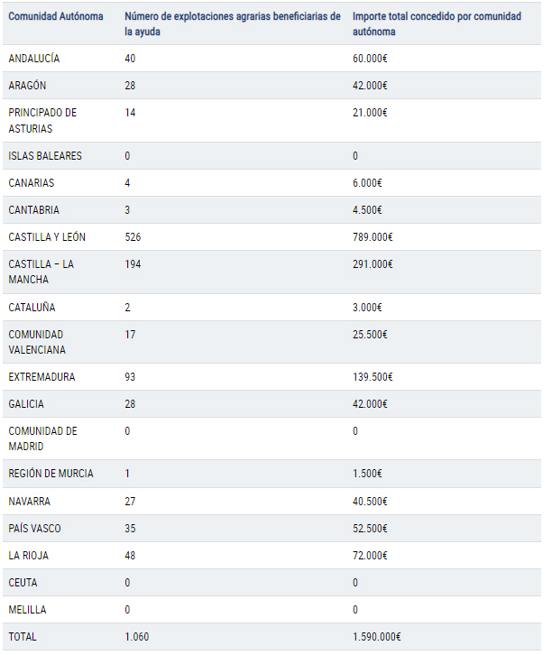Select the 789.000€ amount cell
The width and height of the screenshot is (552, 655).
point(373,236)
